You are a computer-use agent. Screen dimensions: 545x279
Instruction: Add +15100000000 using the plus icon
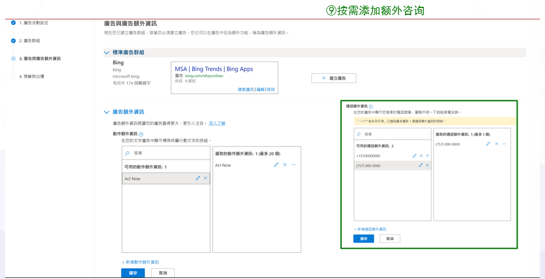(427, 155)
